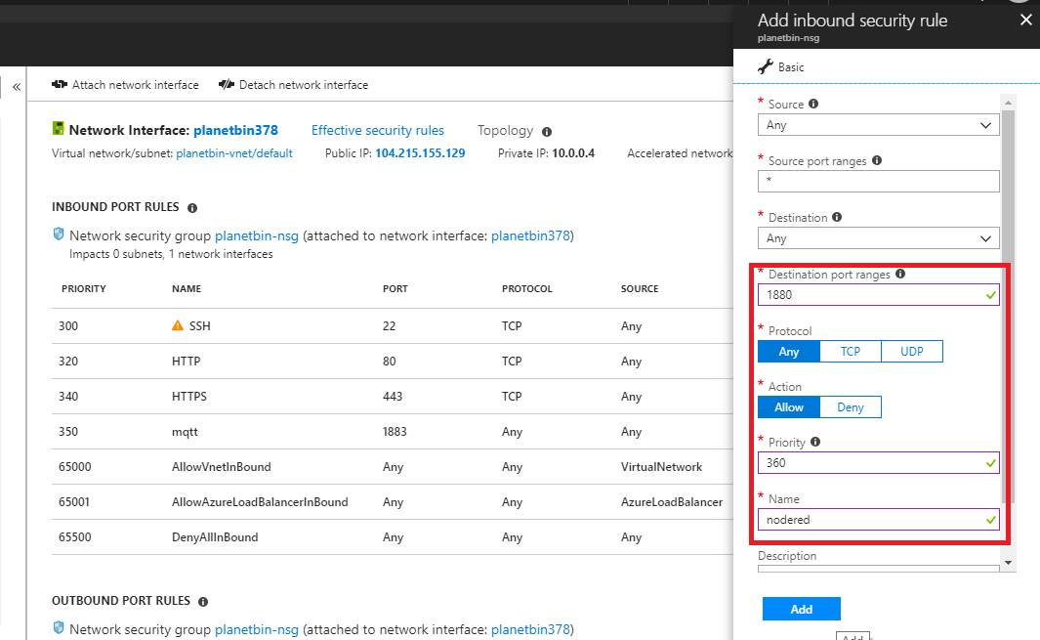Open the Source dropdown
The image size is (1040, 640).
click(878, 125)
